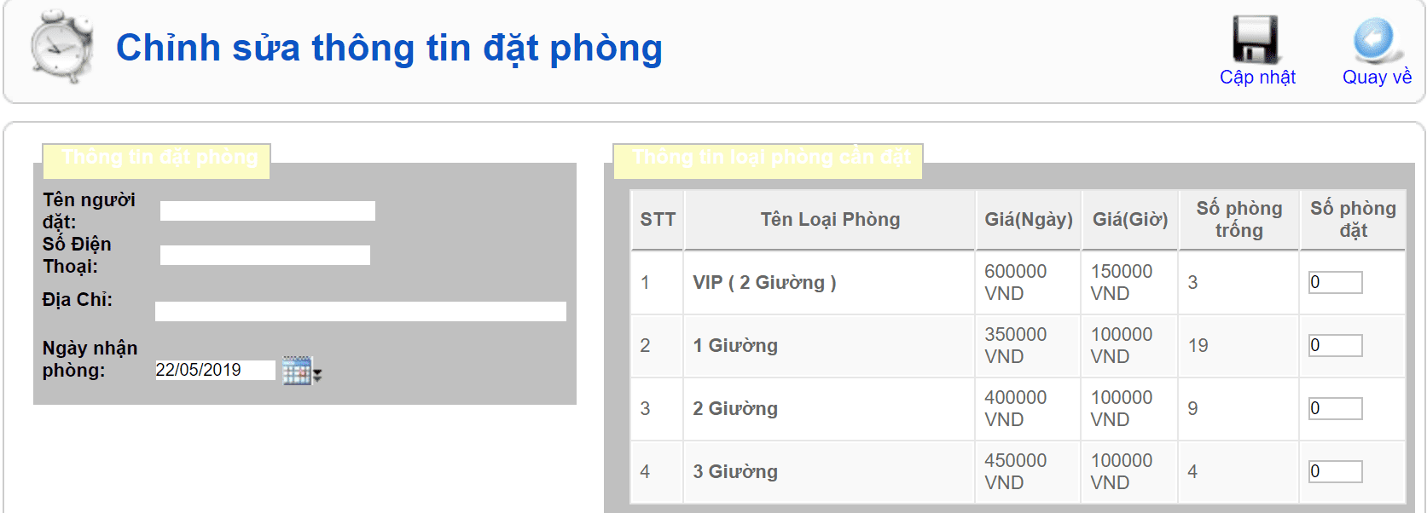The height and width of the screenshot is (513, 1427).
Task: Expand the calendar dropdown arrow
Action: tap(317, 373)
